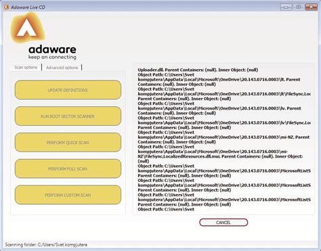
Task: Minimize the Adaware Live CD window
Action: [286, 7]
